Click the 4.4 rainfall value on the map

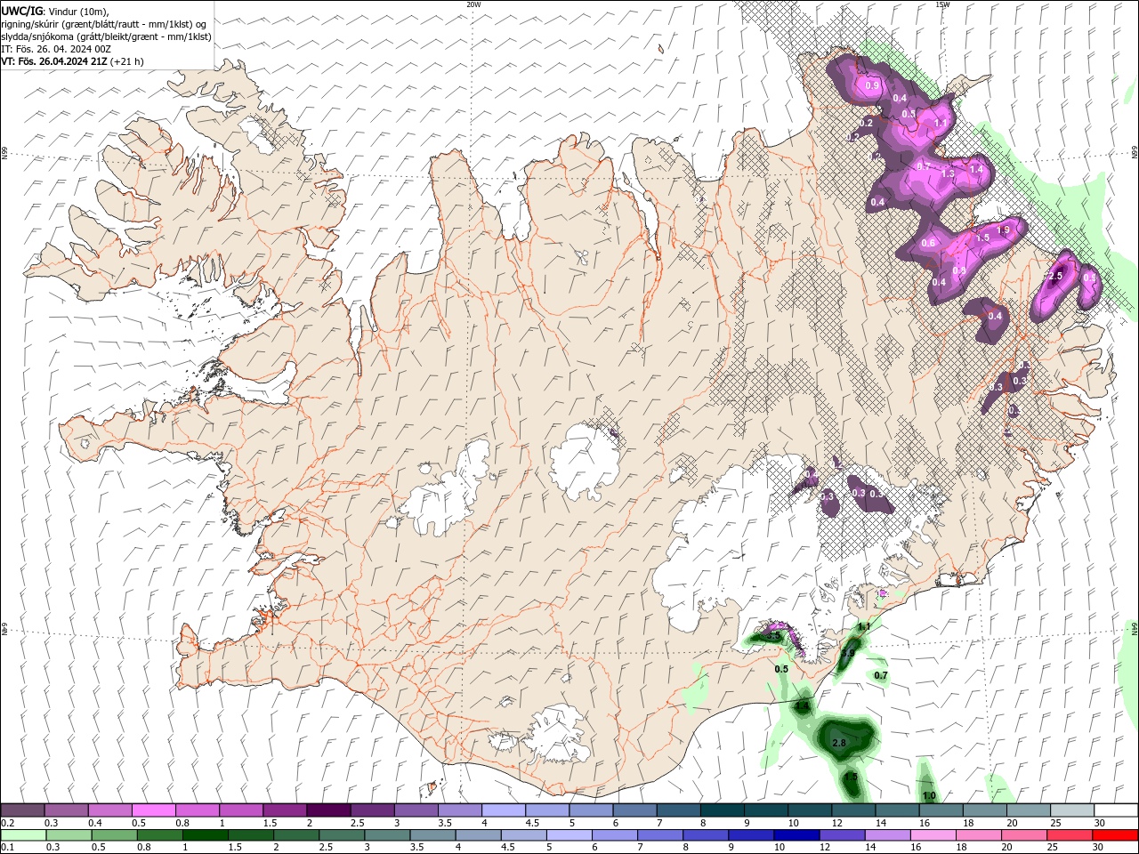click(x=802, y=706)
